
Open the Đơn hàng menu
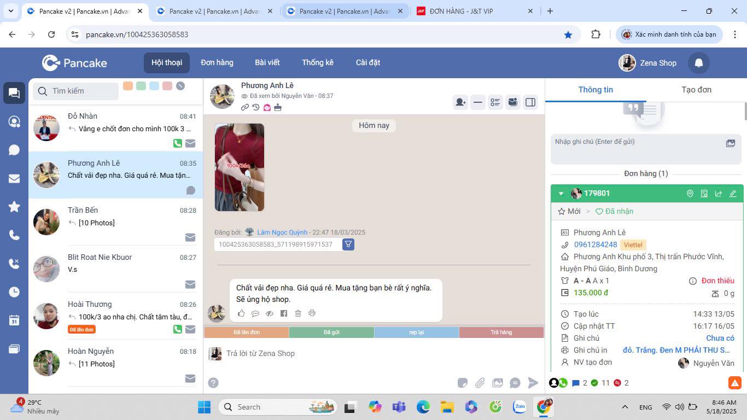point(217,62)
